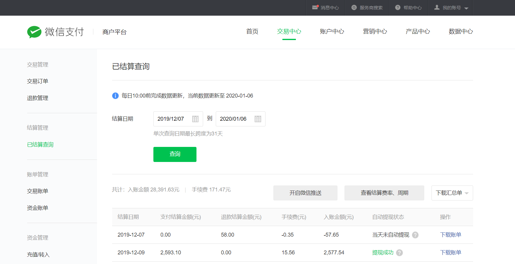The height and width of the screenshot is (264, 515).
Task: Open the 下载汇总单 dropdown
Action: click(x=452, y=193)
